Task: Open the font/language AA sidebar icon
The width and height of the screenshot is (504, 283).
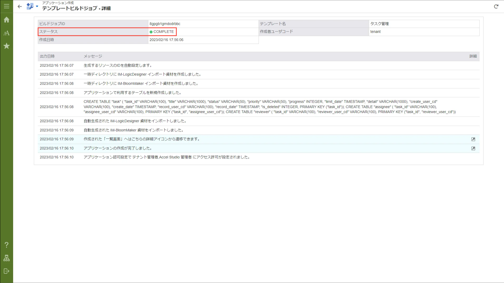Action: 7,33
